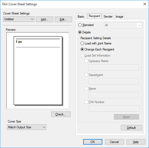
Task: Click the Edit... button
Action: click(63, 19)
